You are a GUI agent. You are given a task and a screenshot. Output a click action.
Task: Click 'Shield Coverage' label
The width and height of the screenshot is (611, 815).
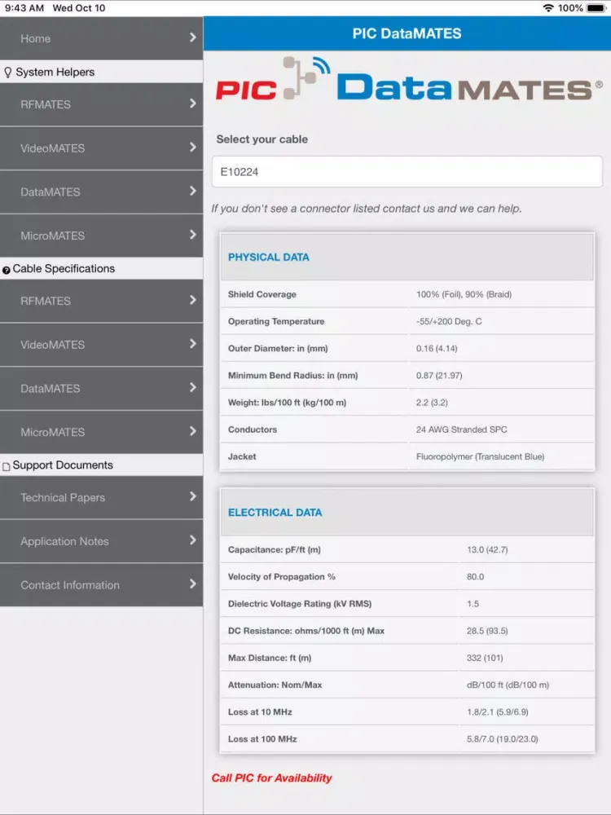[262, 294]
